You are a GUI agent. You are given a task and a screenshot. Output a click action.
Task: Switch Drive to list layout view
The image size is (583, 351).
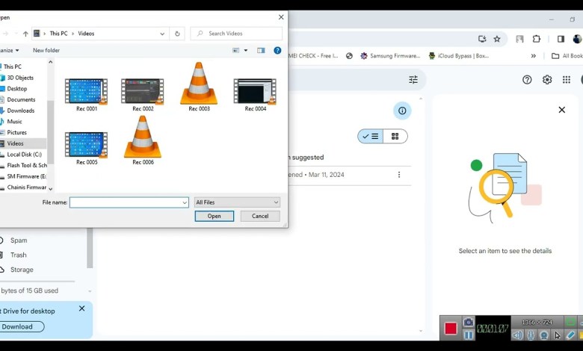coord(371,136)
